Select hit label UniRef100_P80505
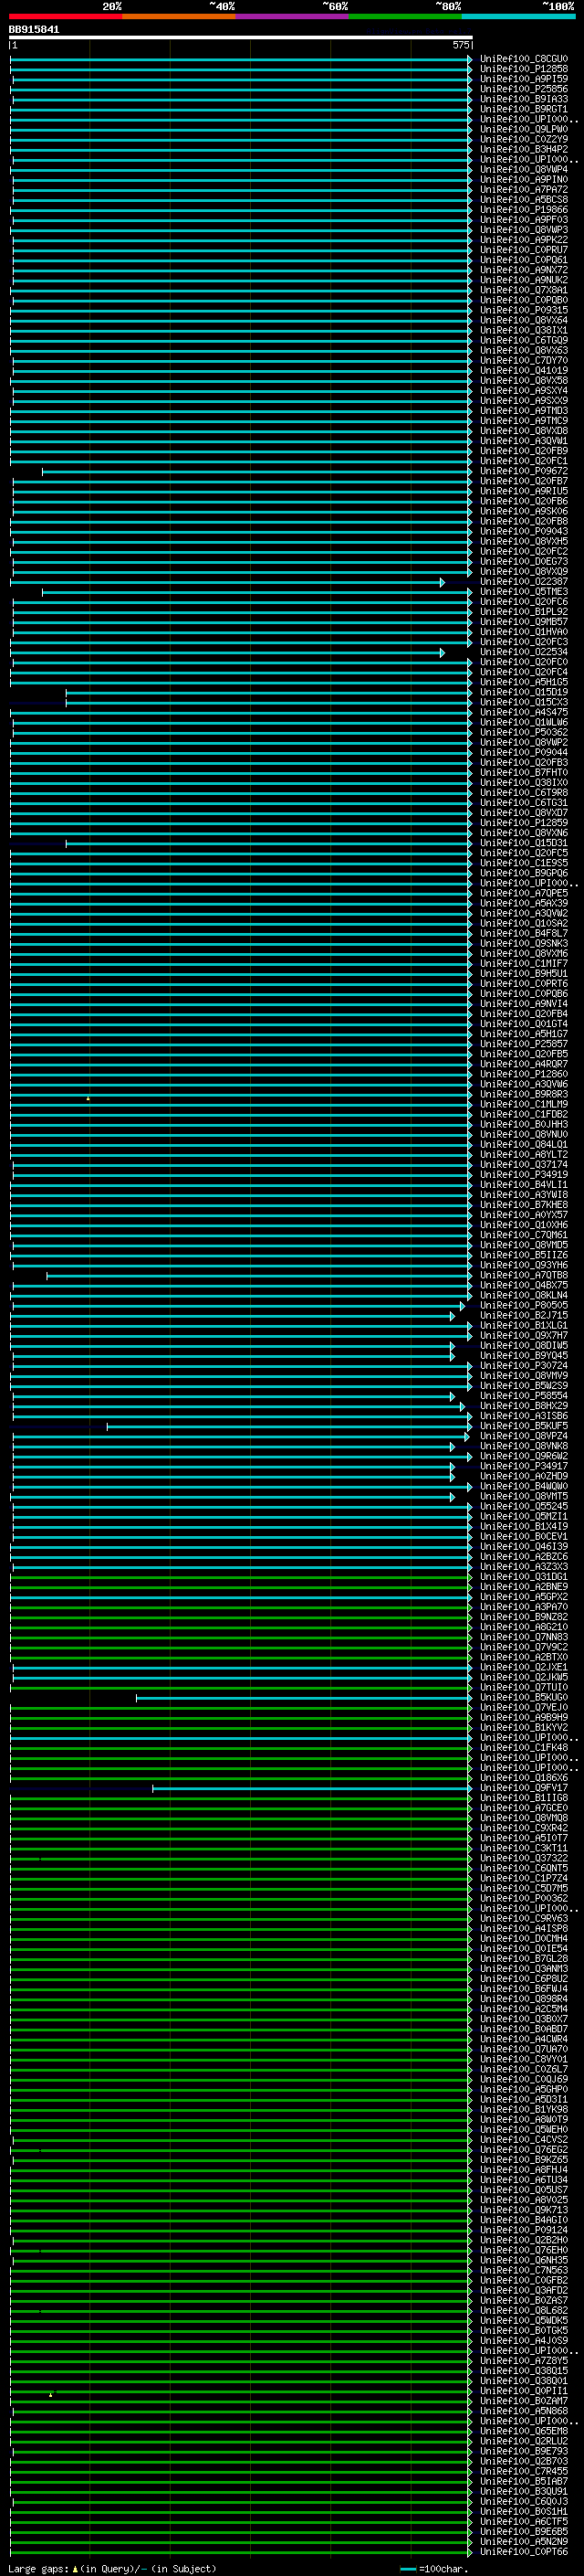 (x=523, y=1305)
